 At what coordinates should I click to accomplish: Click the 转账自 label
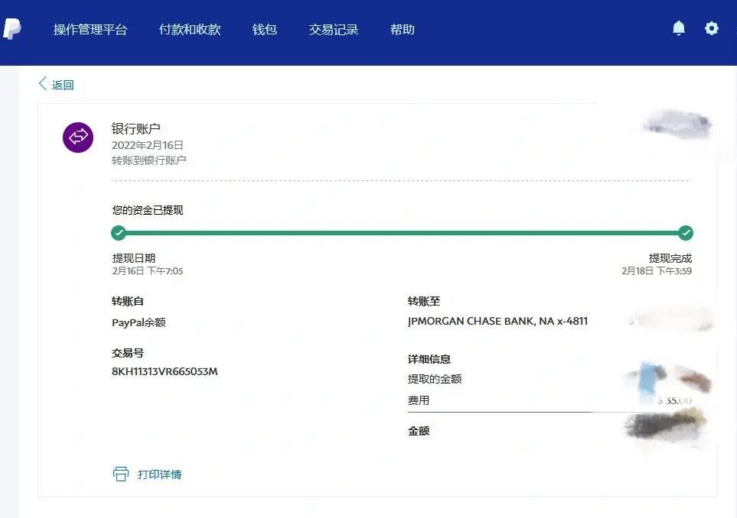pos(127,301)
